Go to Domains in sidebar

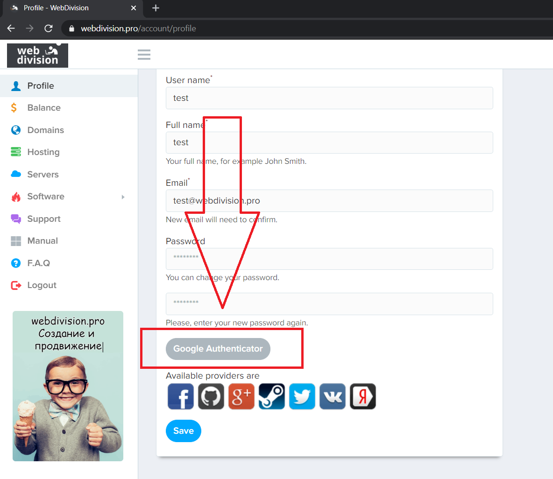(x=45, y=130)
